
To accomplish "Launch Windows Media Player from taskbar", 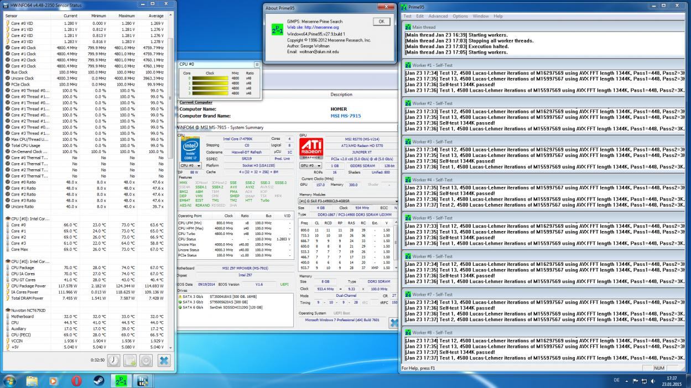I will coord(54,380).
